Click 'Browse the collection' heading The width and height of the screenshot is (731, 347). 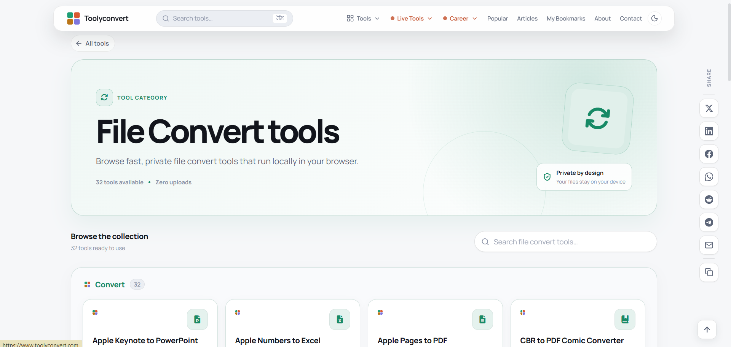coord(109,236)
